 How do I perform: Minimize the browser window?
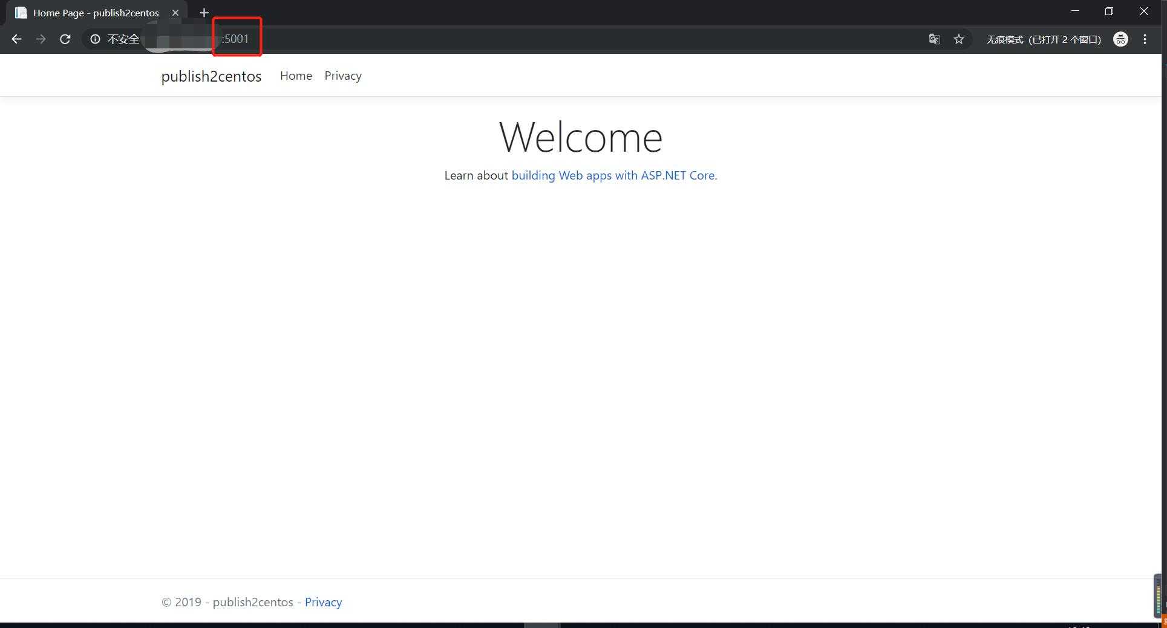pos(1075,11)
